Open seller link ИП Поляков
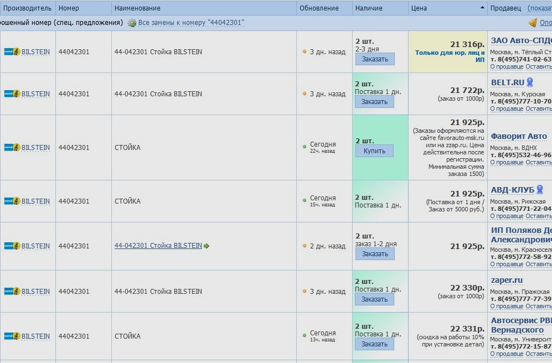 click(522, 235)
